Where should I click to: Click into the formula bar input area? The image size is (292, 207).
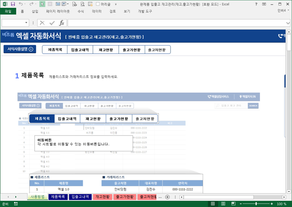pyautogui.click(x=176, y=23)
